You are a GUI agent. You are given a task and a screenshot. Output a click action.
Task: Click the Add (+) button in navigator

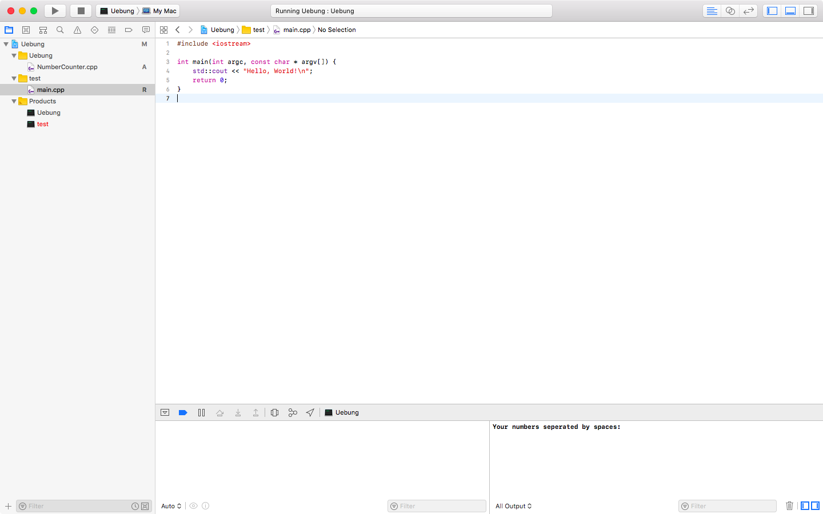point(8,506)
